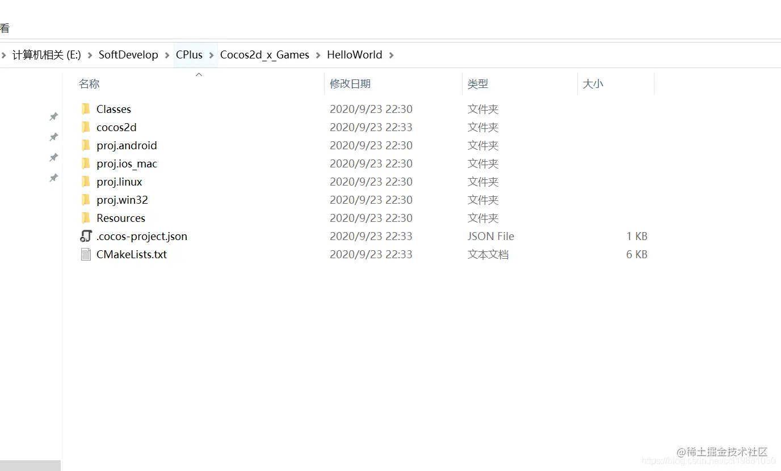The height and width of the screenshot is (471, 781).
Task: Open the Classes folder icon
Action: tap(86, 109)
